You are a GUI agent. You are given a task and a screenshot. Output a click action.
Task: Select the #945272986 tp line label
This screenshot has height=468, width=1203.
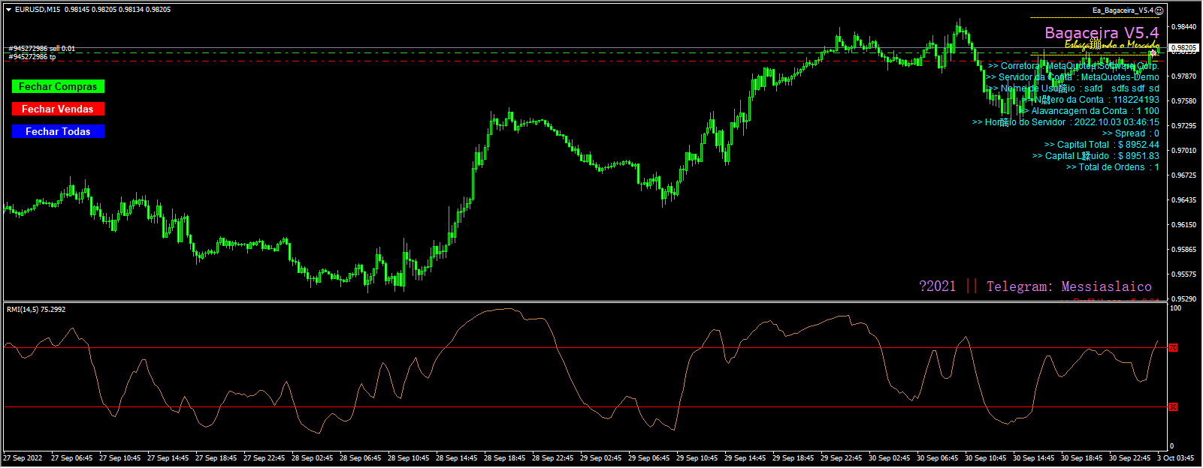[x=32, y=57]
